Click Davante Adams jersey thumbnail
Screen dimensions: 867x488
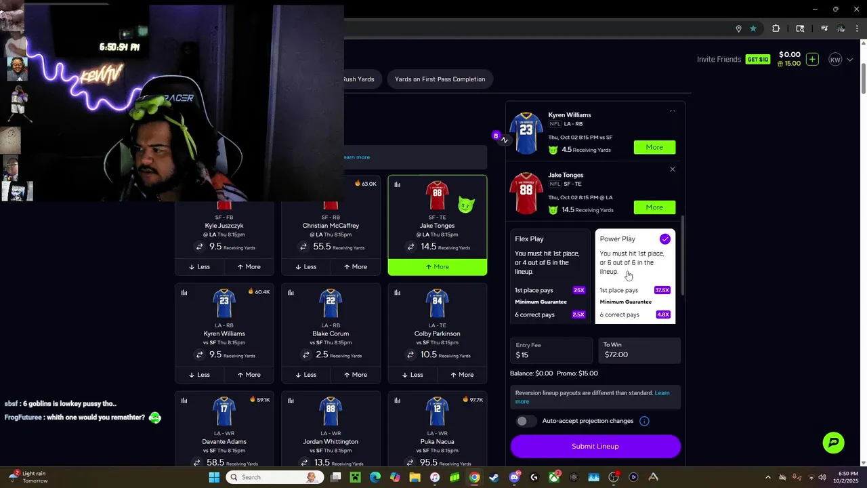224,412
